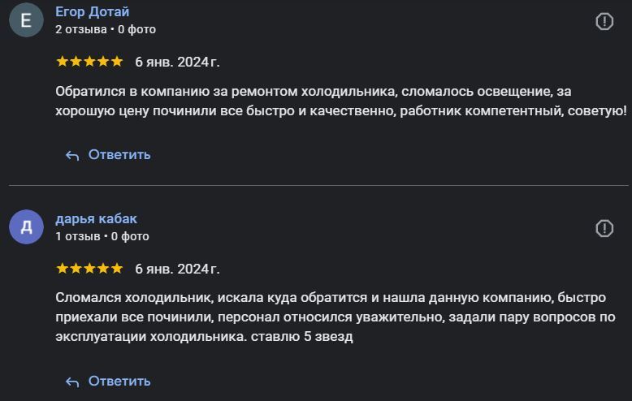
Task: Click first star in Егор Дотай's rating
Action: click(62, 62)
